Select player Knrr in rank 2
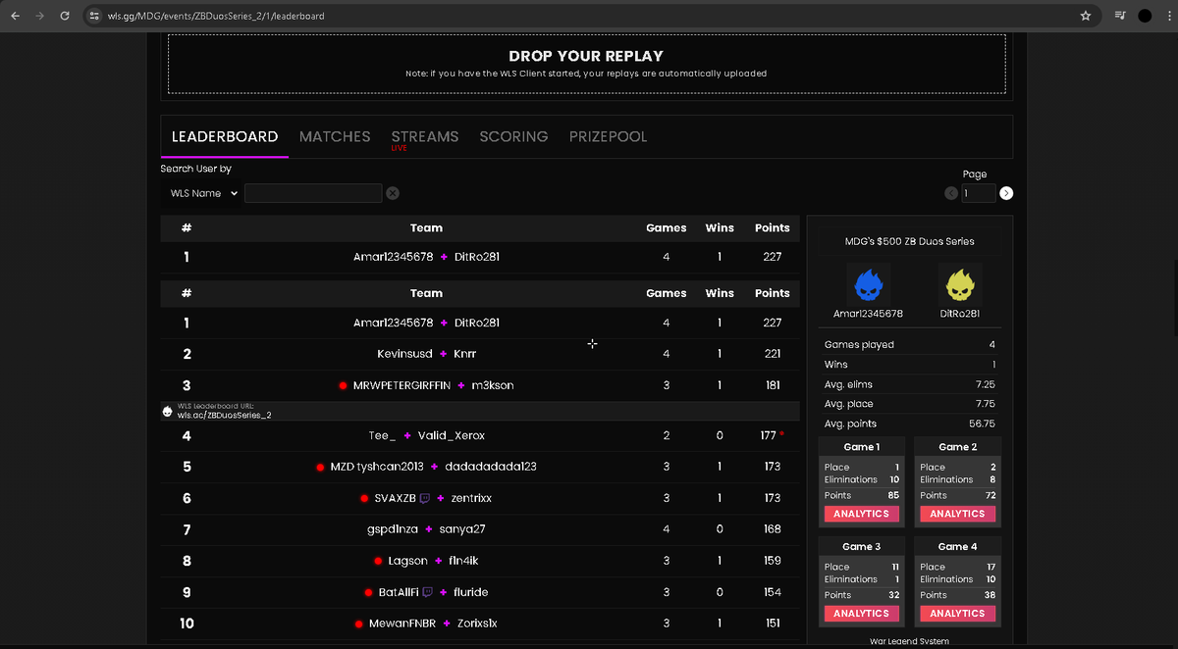The image size is (1178, 649). [x=465, y=354]
